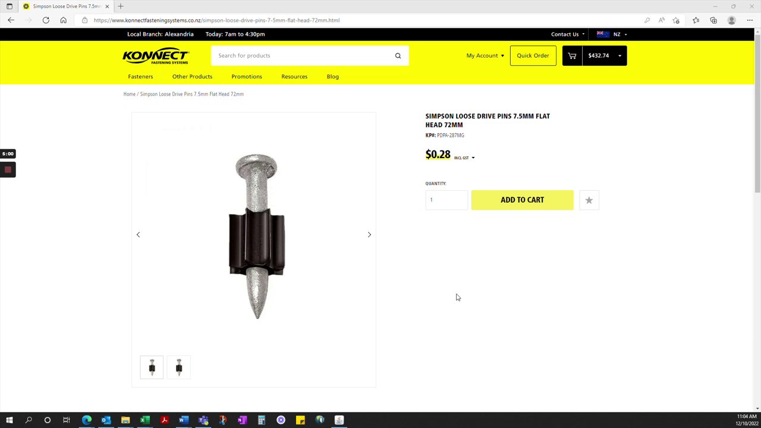Click the Konnect Fastening Systems logo
This screenshot has height=428, width=761.
(x=156, y=56)
